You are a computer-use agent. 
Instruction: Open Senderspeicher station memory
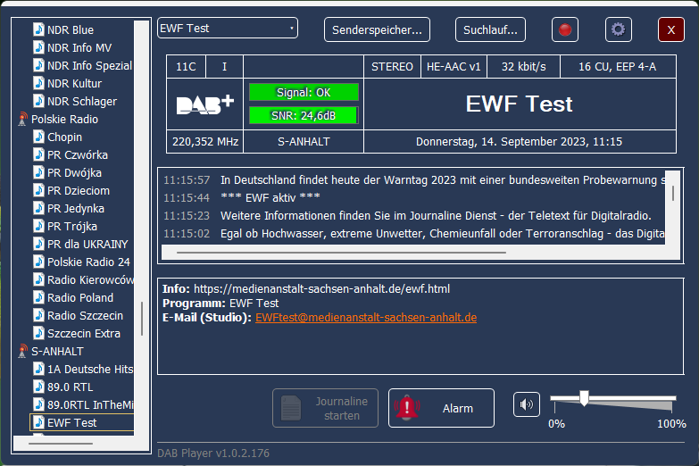377,29
